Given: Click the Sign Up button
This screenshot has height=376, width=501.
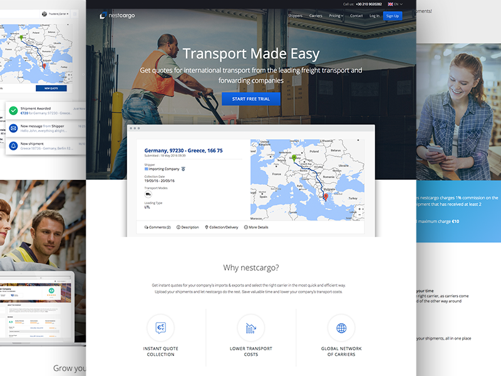Looking at the screenshot, I should [393, 16].
